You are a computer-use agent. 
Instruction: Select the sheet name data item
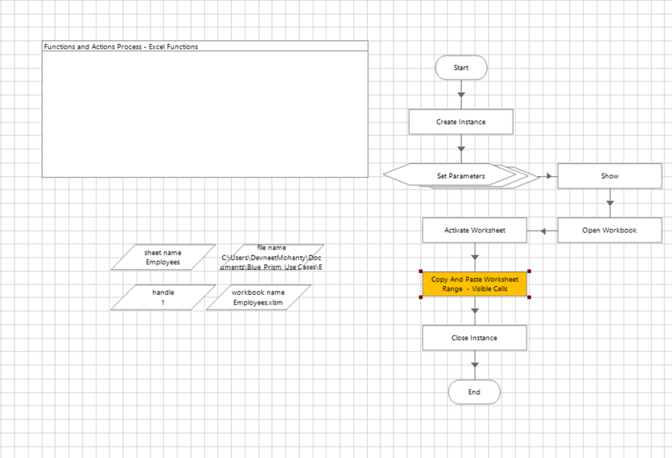click(x=163, y=257)
